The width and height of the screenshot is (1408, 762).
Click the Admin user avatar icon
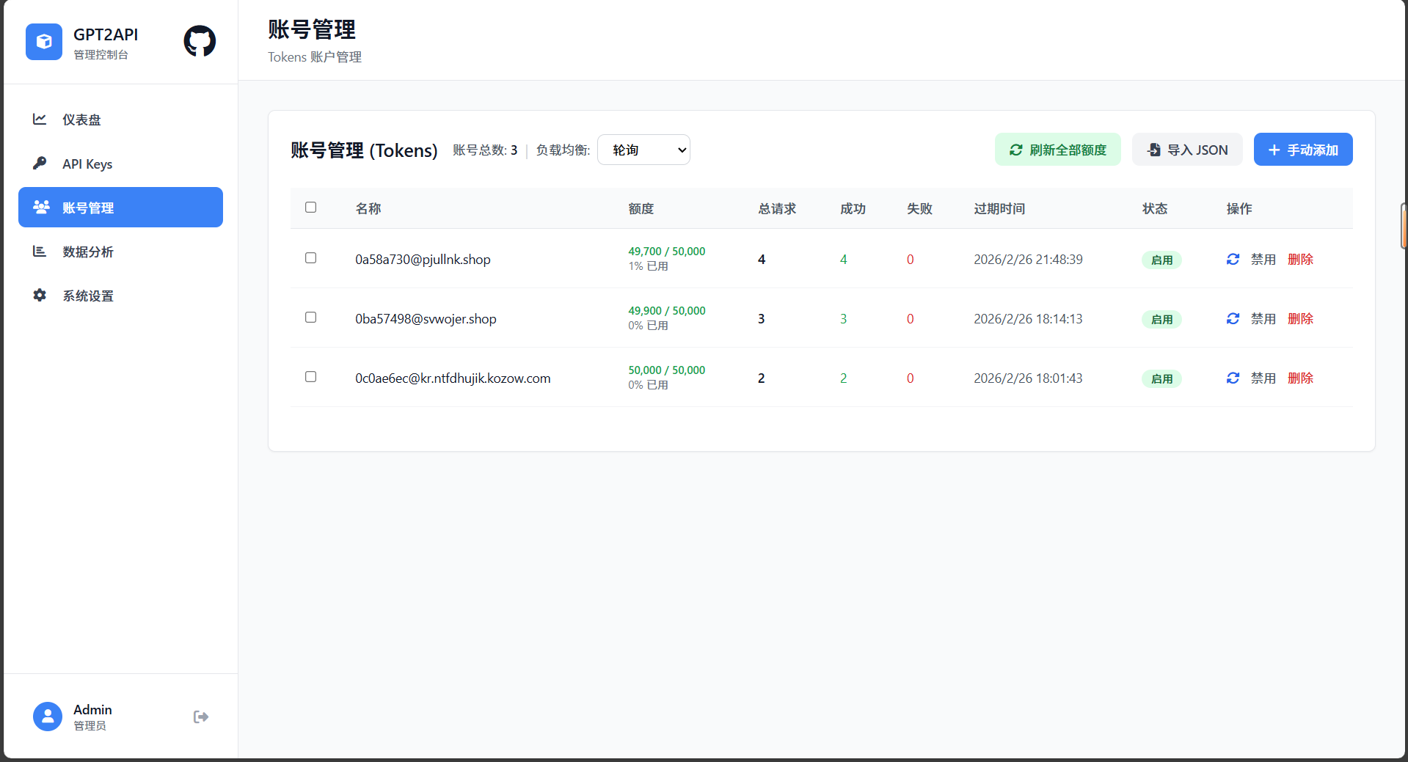(x=47, y=717)
